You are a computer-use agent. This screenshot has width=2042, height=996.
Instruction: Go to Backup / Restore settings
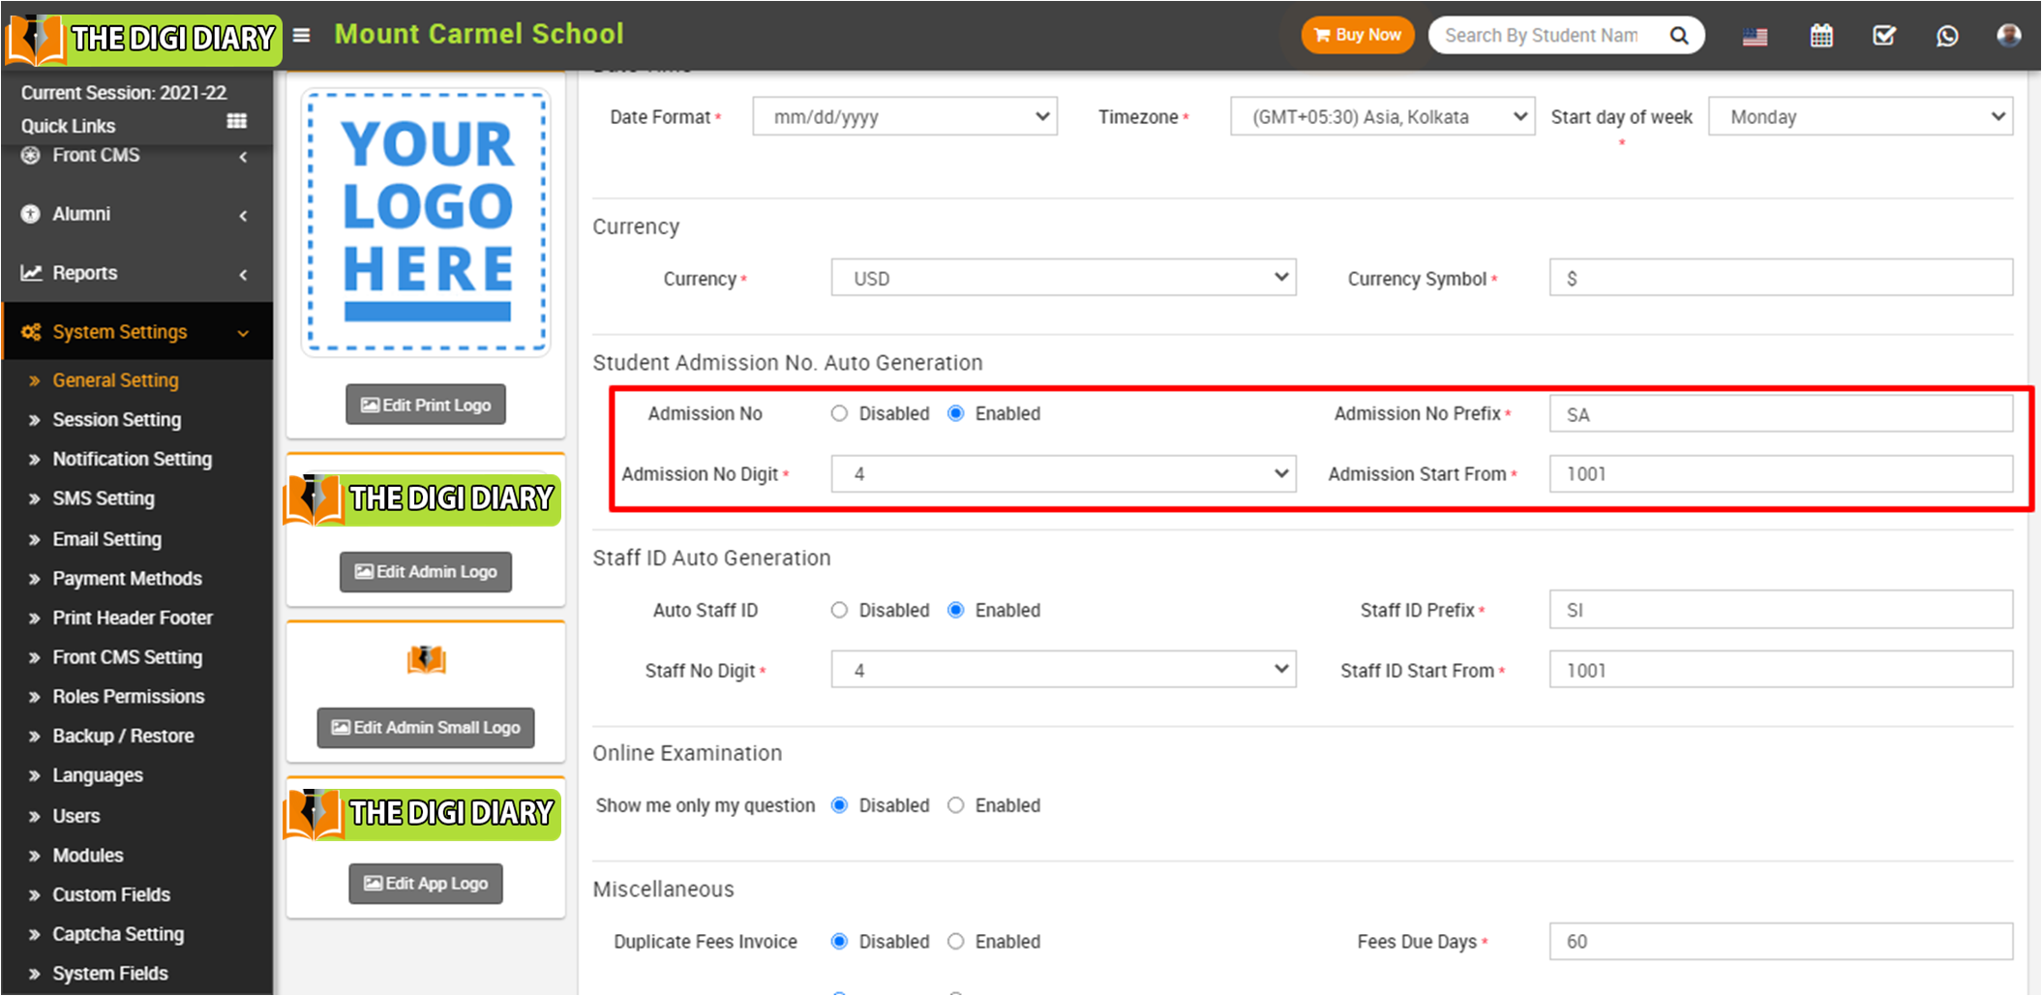[x=123, y=736]
